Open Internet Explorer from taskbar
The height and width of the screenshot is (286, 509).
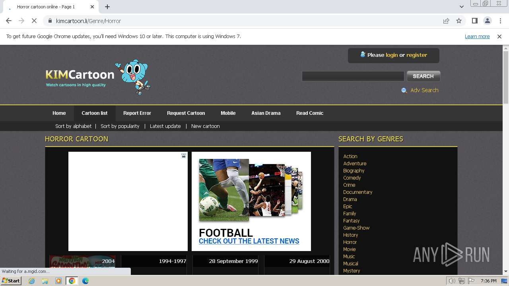[32, 281]
